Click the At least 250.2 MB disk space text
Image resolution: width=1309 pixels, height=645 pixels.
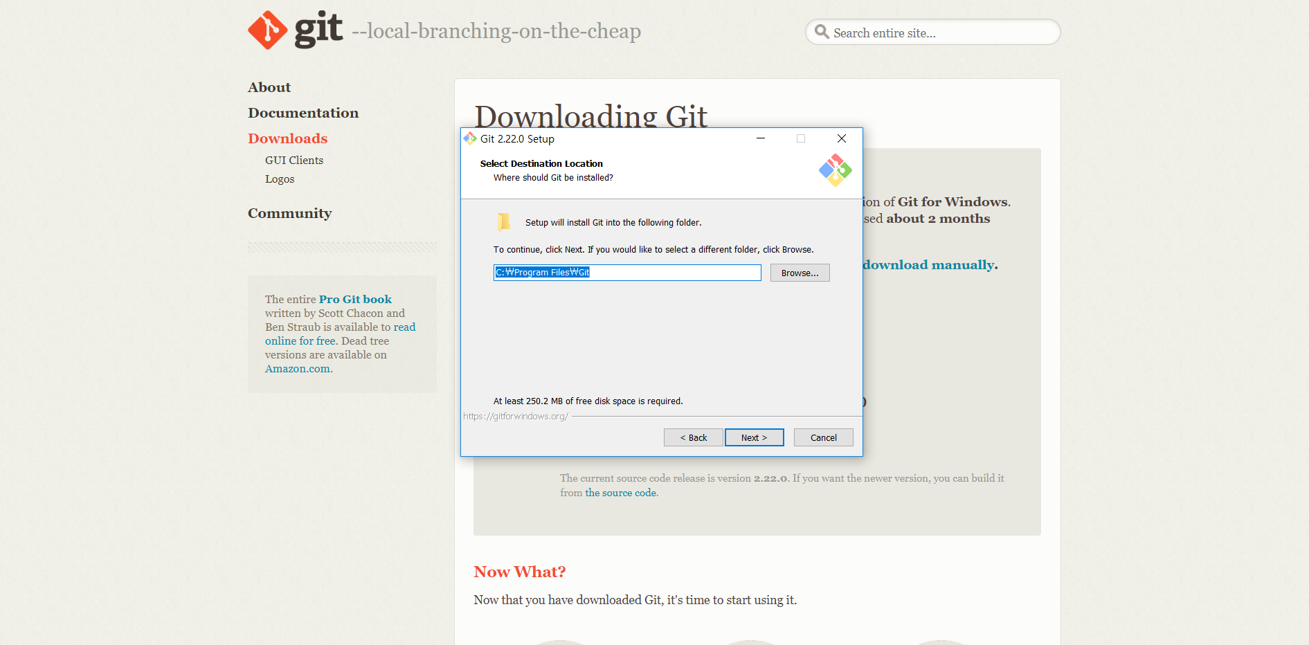[588, 401]
